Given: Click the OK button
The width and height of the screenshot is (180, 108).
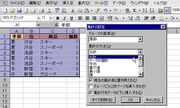Looking at the screenshot, I should [x=130, y=100].
